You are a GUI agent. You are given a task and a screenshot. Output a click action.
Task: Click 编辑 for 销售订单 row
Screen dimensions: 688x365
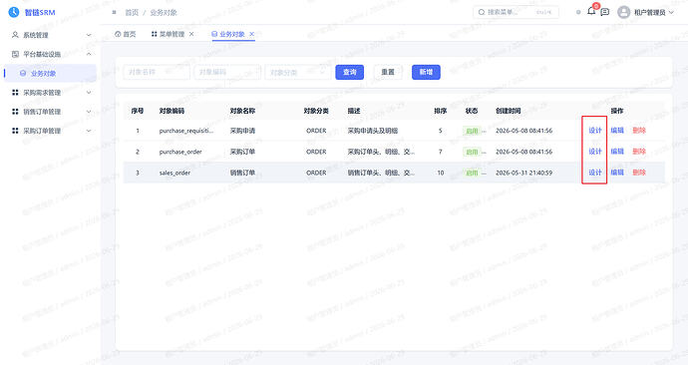[x=617, y=173]
